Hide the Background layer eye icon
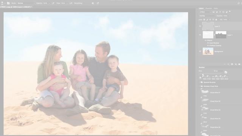 point(200,51)
